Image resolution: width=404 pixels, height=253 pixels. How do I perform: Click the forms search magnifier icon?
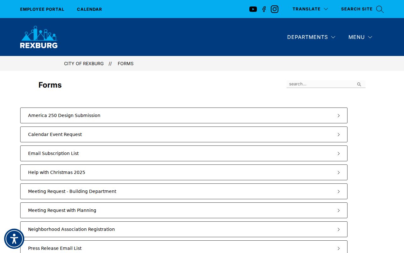pos(359,84)
